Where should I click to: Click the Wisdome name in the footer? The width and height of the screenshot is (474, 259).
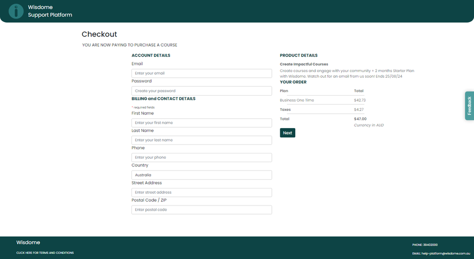point(28,243)
